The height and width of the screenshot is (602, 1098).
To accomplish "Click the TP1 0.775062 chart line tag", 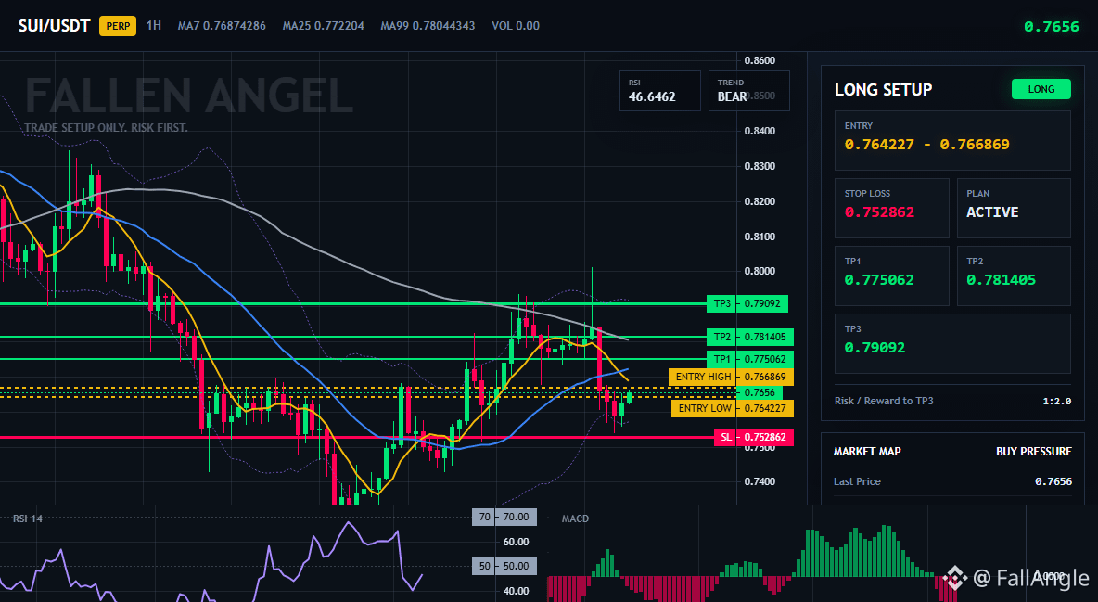I will (750, 359).
